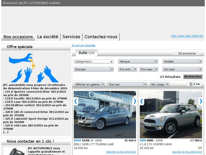Open the Trier par dropdown
The height and width of the screenshot is (155, 206).
(127, 84)
